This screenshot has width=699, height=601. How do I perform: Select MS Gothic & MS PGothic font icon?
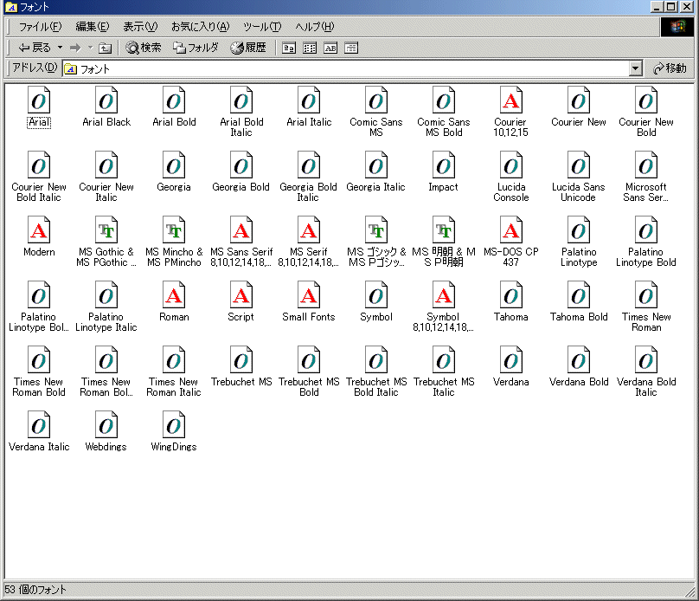[x=106, y=229]
